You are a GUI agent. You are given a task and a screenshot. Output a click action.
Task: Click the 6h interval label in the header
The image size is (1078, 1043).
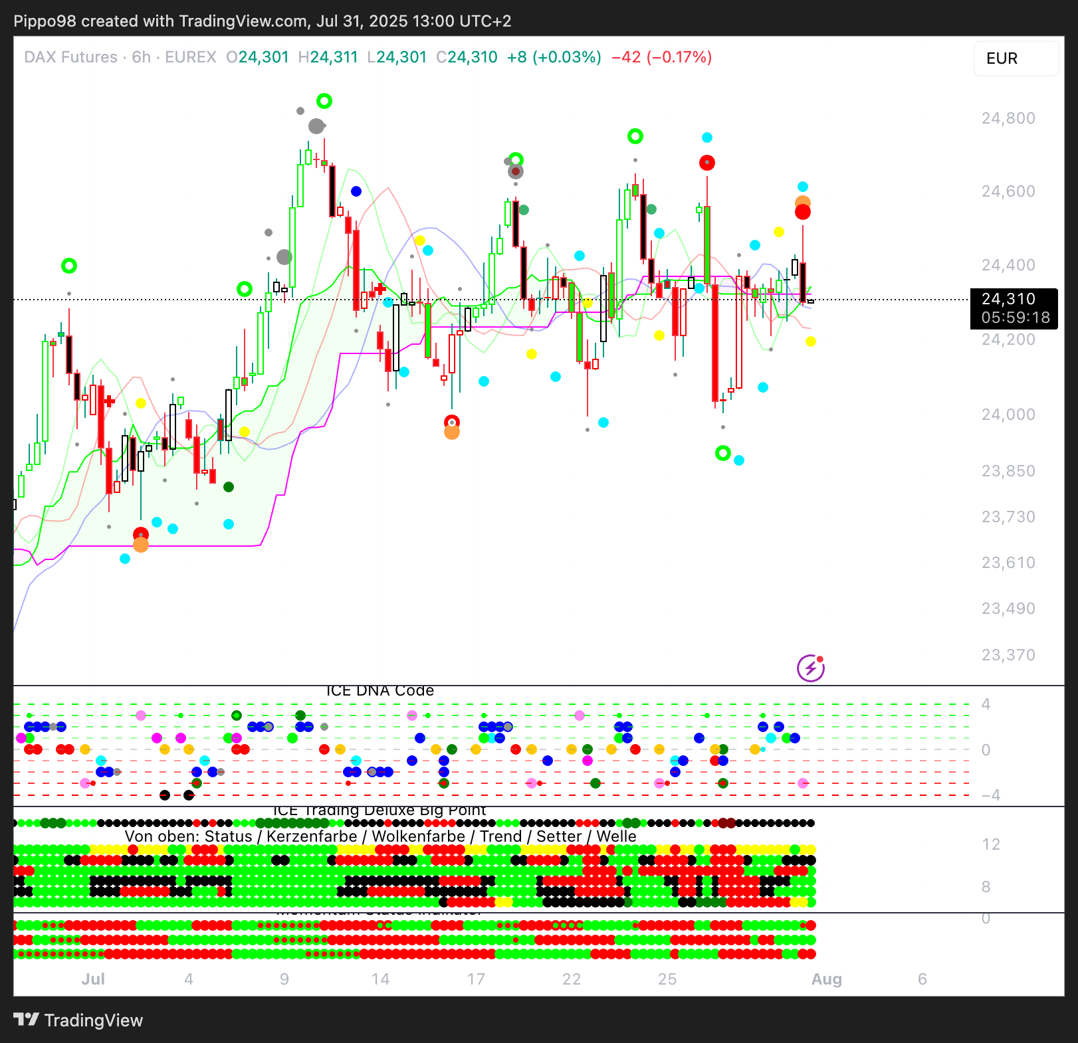tap(141, 57)
